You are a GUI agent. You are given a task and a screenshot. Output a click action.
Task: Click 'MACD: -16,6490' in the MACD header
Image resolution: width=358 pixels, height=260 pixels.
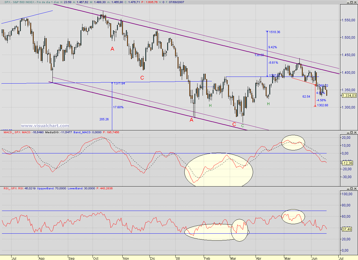[x=33, y=132]
